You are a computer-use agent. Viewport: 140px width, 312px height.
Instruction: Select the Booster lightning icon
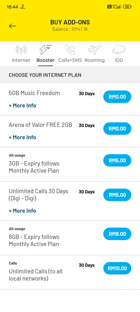click(45, 50)
